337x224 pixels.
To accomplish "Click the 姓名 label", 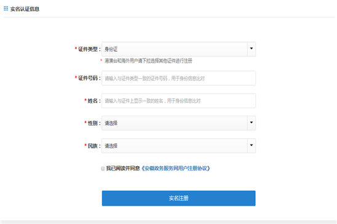I will click(94, 101).
